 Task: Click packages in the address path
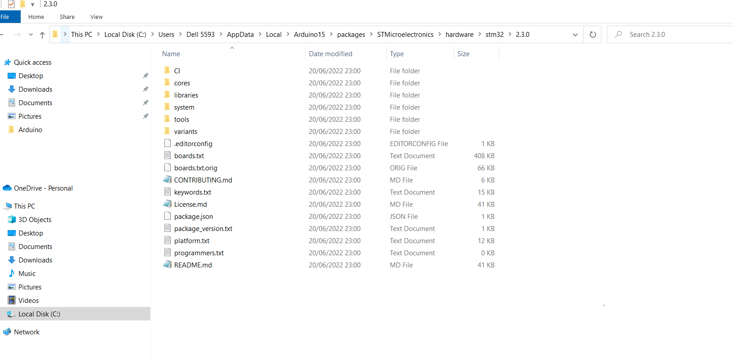point(351,34)
